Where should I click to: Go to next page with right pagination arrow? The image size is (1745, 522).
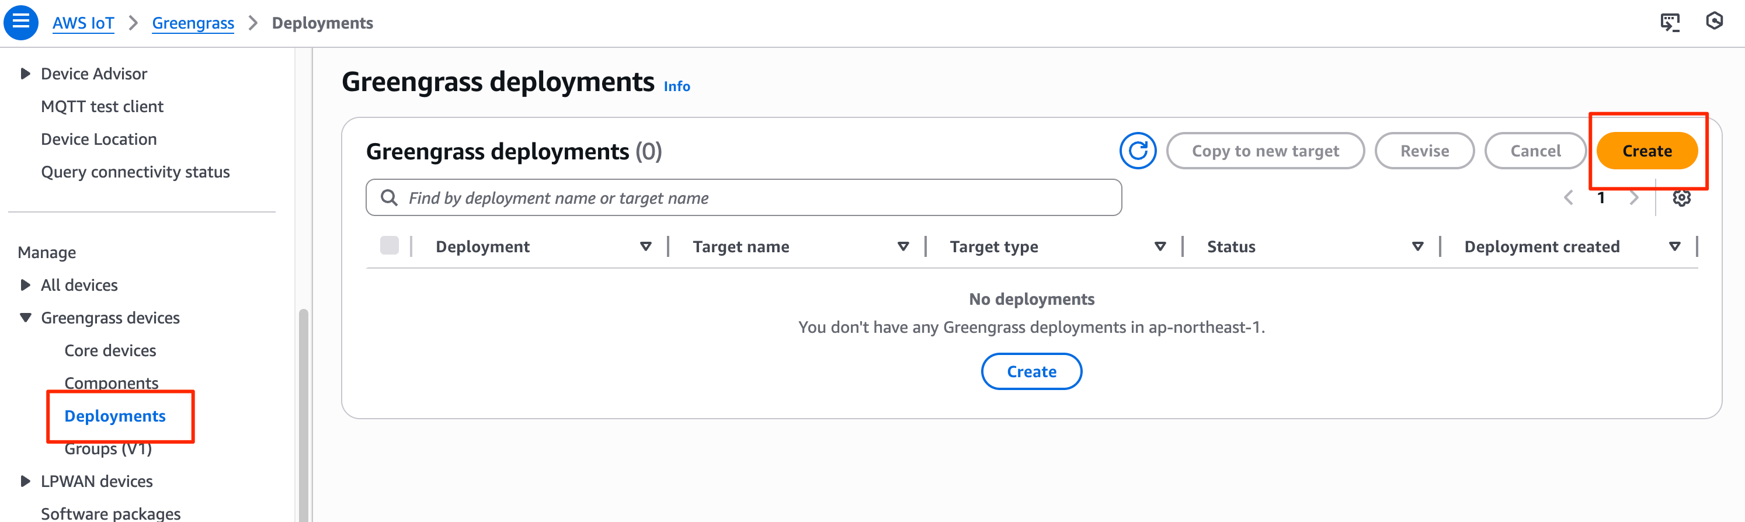pos(1635,198)
